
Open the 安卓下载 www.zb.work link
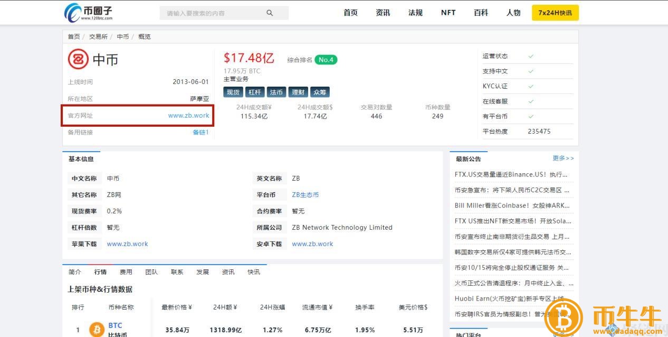click(x=312, y=244)
